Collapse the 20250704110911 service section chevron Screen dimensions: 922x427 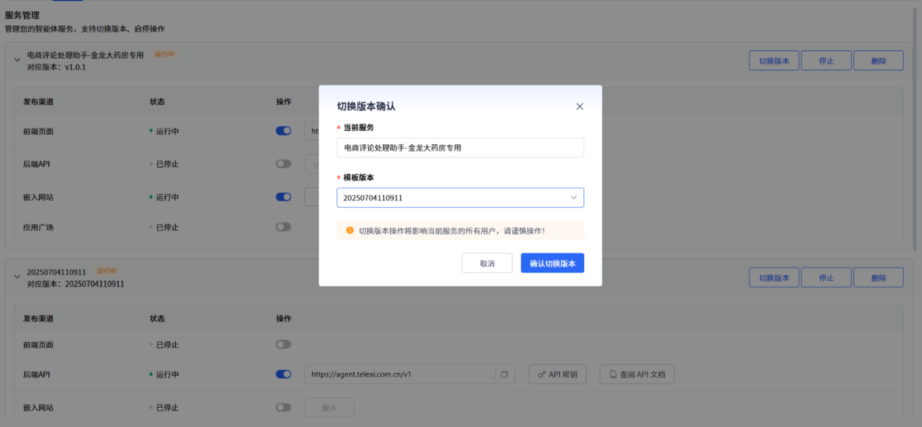[17, 277]
